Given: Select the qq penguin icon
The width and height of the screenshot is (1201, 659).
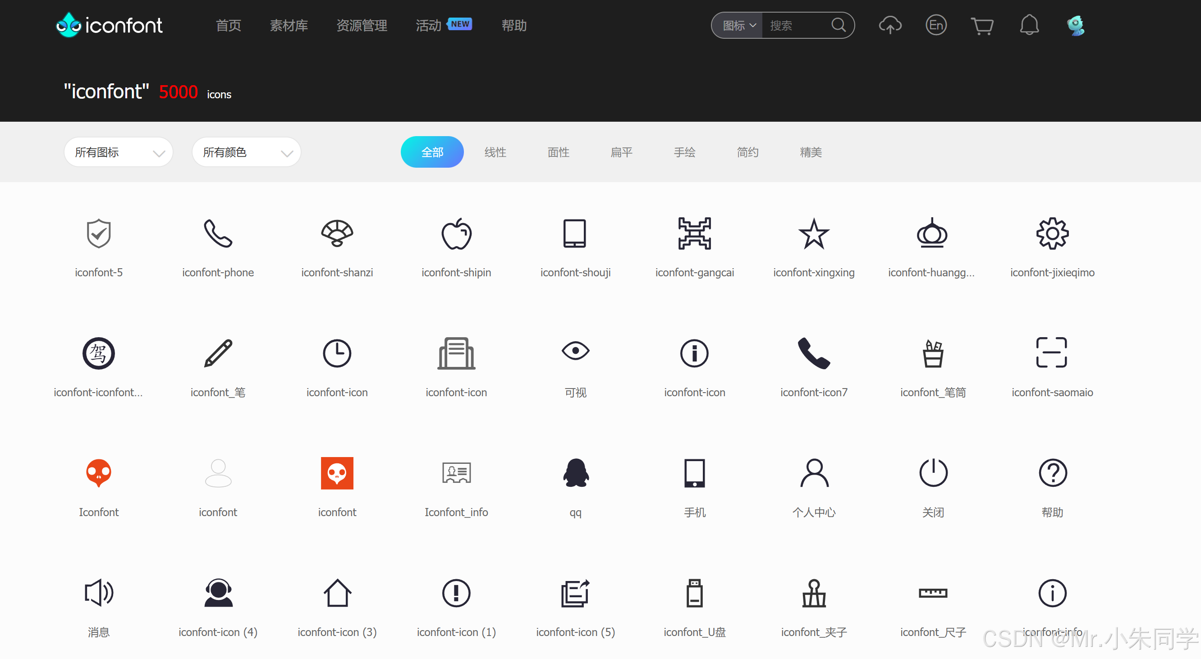Looking at the screenshot, I should (575, 473).
